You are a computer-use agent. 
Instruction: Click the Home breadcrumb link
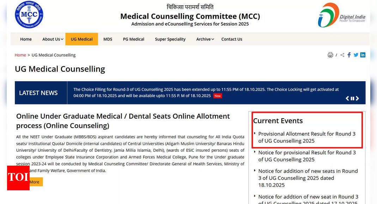coord(20,55)
